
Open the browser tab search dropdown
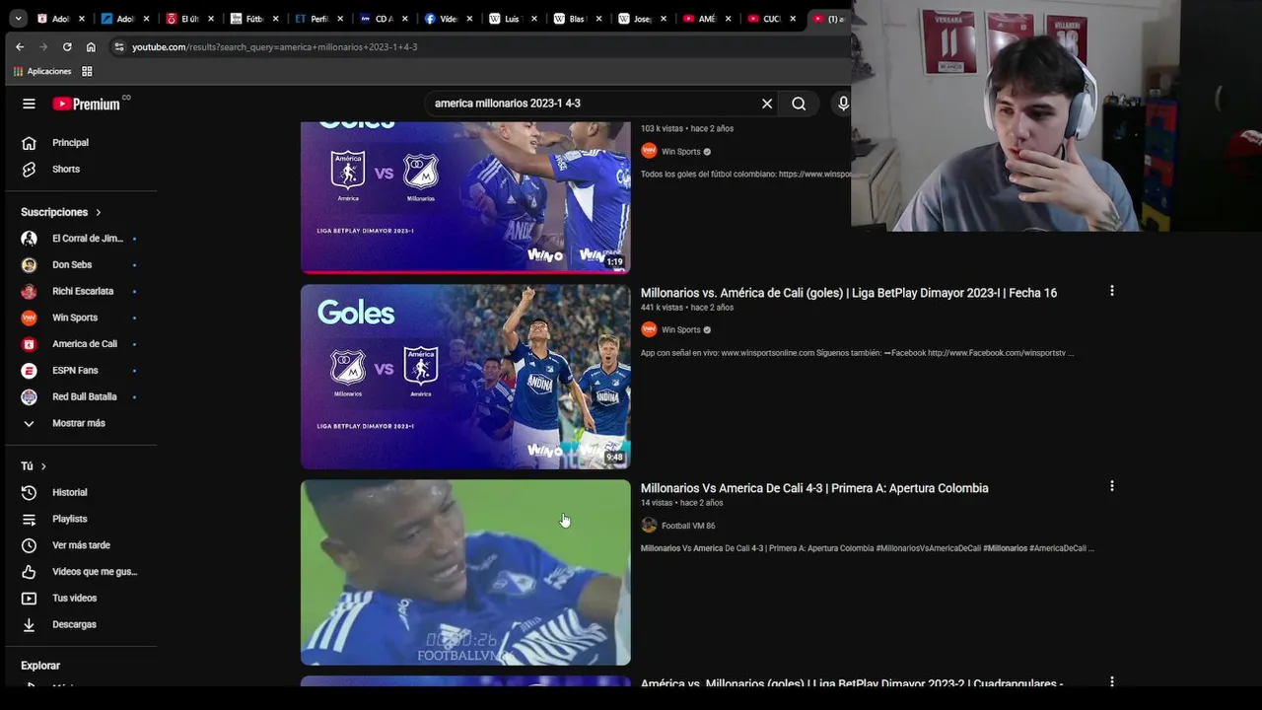[x=18, y=19]
